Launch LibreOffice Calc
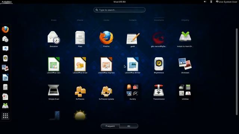Image resolution: width=239 pixels, height=134 pixels. pyautogui.click(x=54, y=66)
